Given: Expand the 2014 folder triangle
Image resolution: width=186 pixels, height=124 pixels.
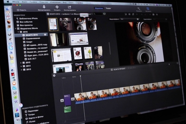Looking at the screenshot, I should pos(21,66).
